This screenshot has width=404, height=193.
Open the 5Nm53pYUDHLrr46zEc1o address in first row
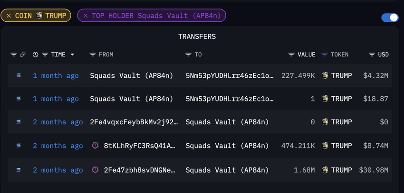(x=230, y=75)
